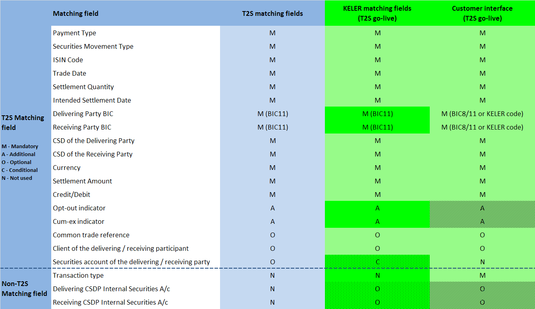Select KELER 'M (BIC11)' in Delivering Party row
The width and height of the screenshot is (535, 309).
377,114
